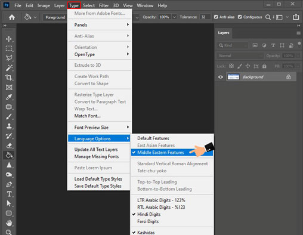Click the lock all padlock icon
Screen dimensions: 303x235
(264, 66)
